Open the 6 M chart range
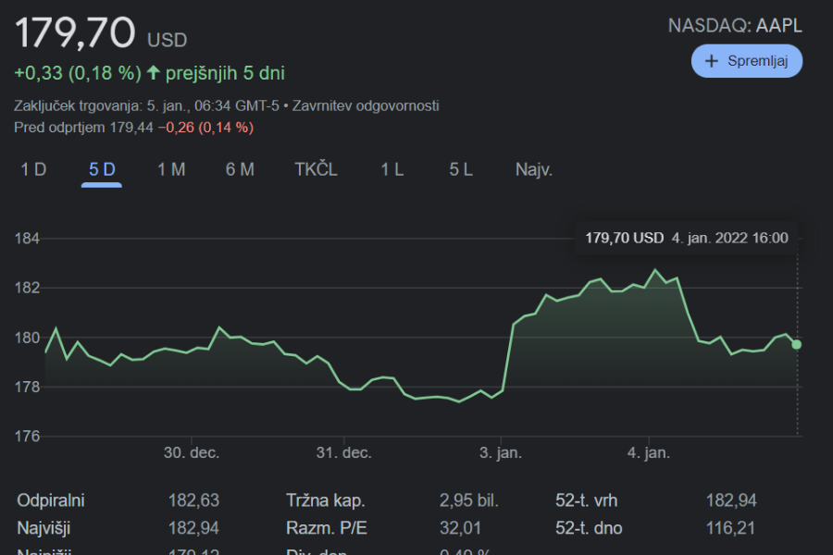Viewport: 833px width, 555px height. (240, 169)
